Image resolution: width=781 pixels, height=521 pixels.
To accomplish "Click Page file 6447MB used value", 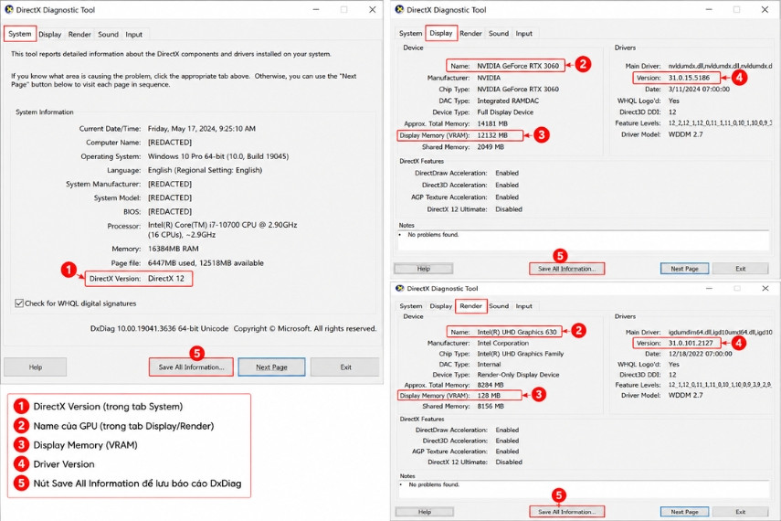I will coord(206,262).
